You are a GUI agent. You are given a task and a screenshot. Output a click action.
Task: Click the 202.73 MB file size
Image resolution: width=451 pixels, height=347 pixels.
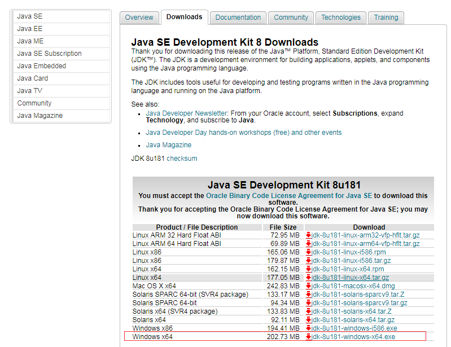(x=283, y=337)
